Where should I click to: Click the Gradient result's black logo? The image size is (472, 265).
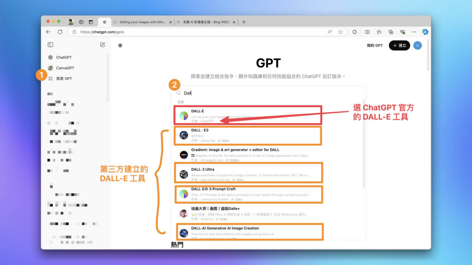183,155
